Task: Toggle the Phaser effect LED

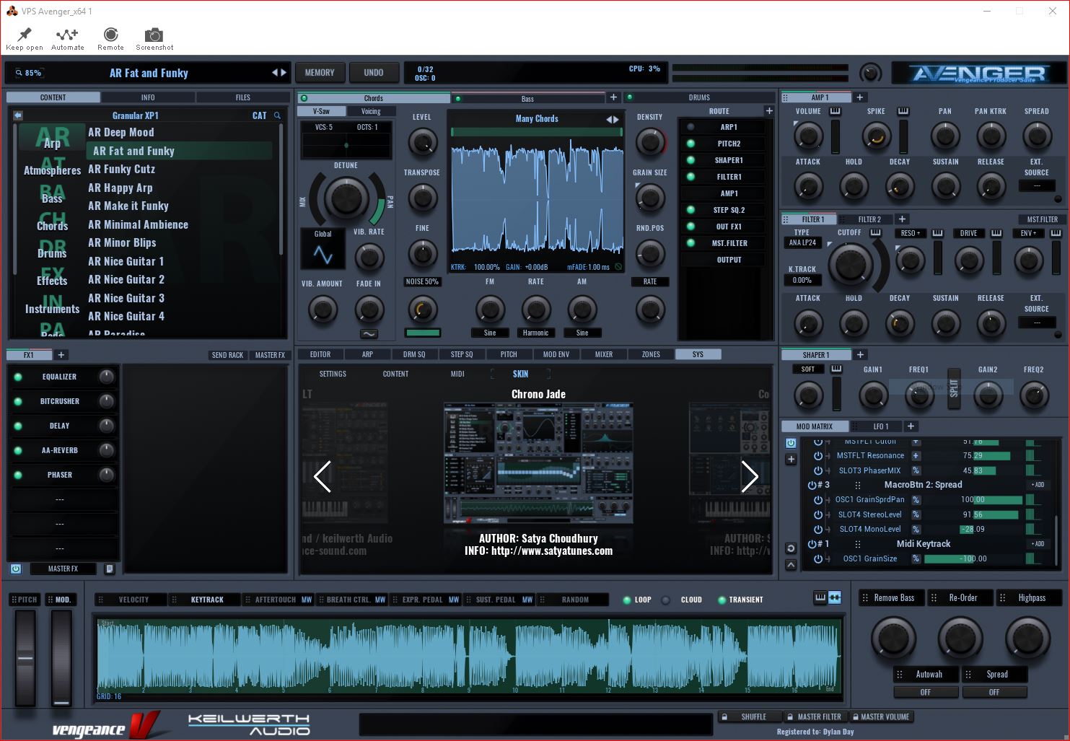Action: [18, 475]
